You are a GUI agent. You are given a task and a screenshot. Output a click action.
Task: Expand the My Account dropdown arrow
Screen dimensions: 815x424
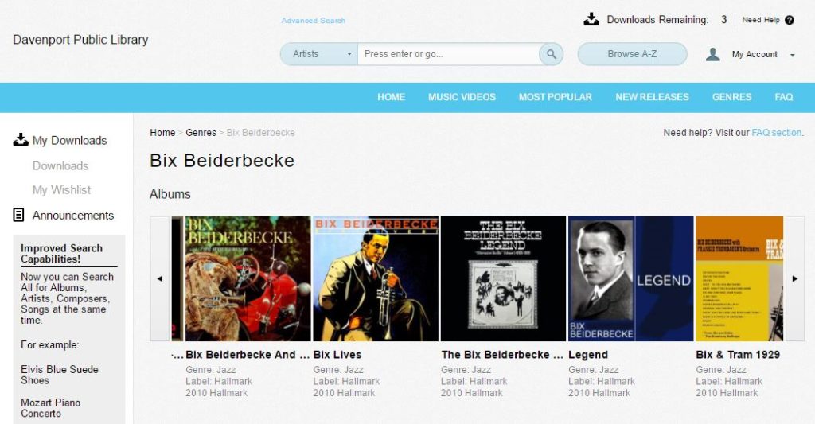(x=792, y=55)
